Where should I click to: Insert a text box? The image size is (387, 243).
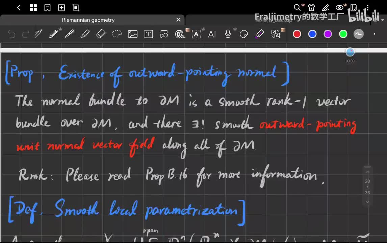(148, 34)
